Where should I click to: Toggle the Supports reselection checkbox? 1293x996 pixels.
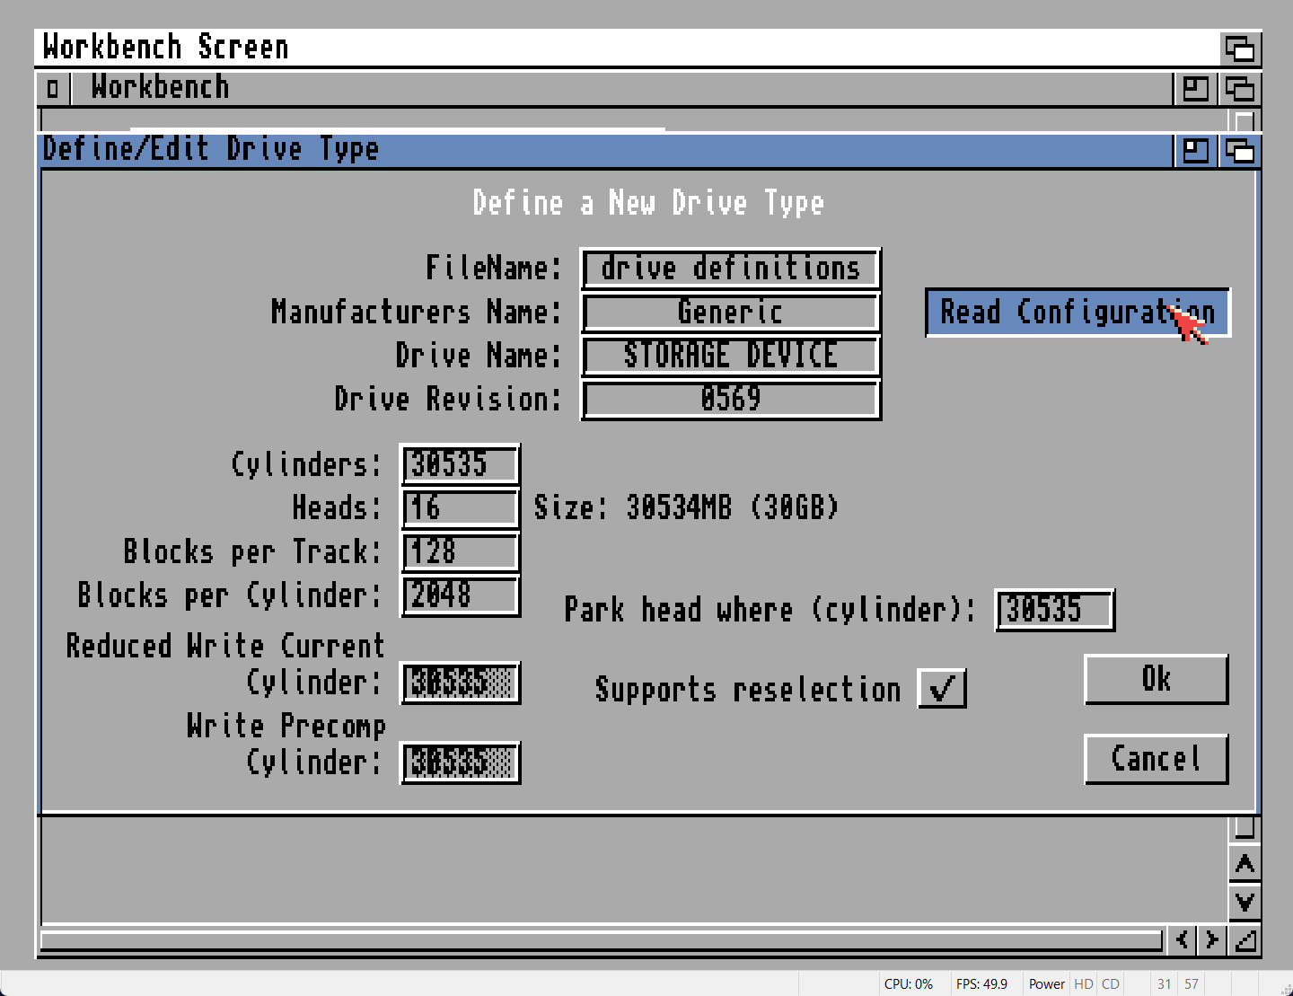[x=942, y=689]
